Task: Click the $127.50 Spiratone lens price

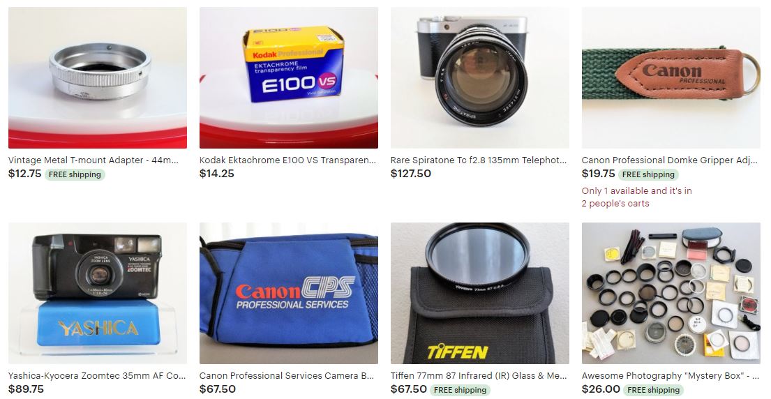Action: pyautogui.click(x=410, y=174)
